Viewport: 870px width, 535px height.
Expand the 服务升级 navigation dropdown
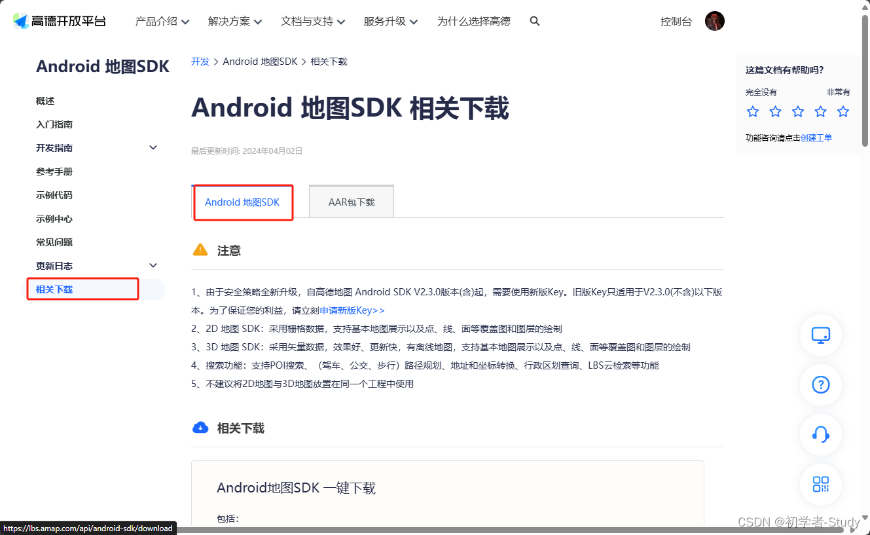[391, 21]
